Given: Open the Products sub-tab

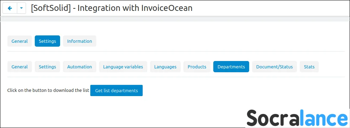Looking at the screenshot, I should (x=197, y=67).
